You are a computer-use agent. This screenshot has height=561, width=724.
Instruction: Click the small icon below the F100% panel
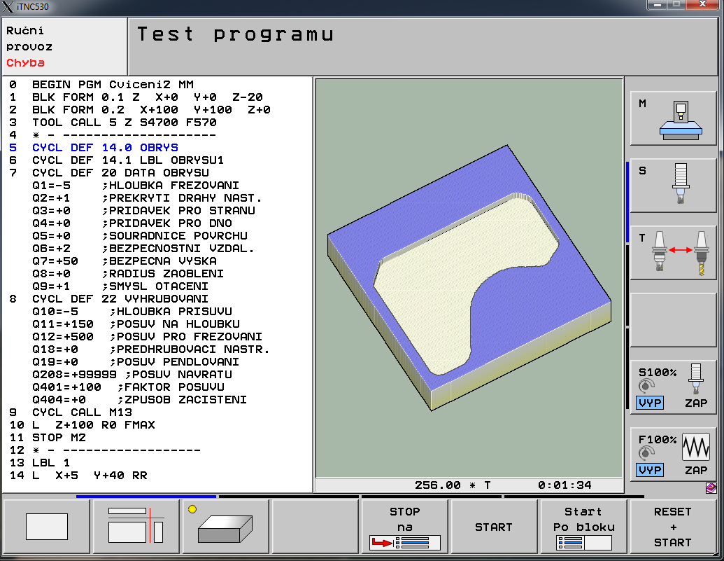click(x=711, y=487)
